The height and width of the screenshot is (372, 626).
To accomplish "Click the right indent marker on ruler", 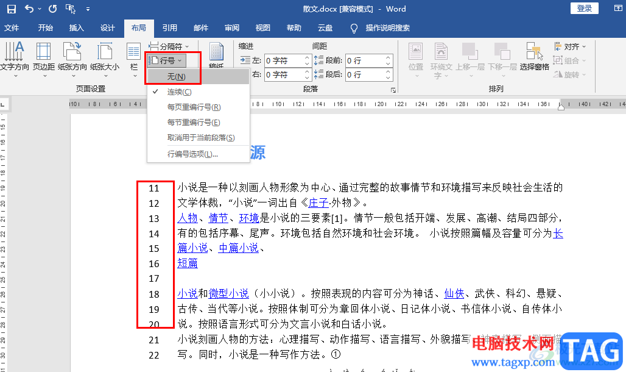I will coord(561,107).
